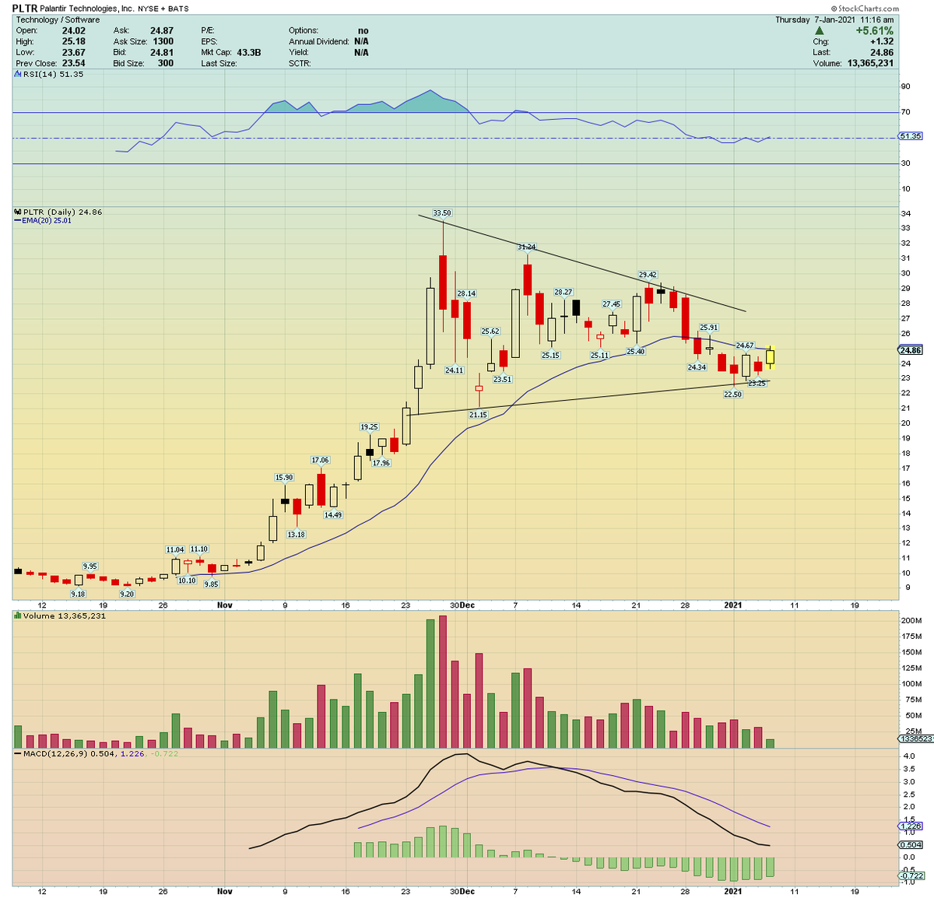Click the 17.06 price label

click(320, 460)
